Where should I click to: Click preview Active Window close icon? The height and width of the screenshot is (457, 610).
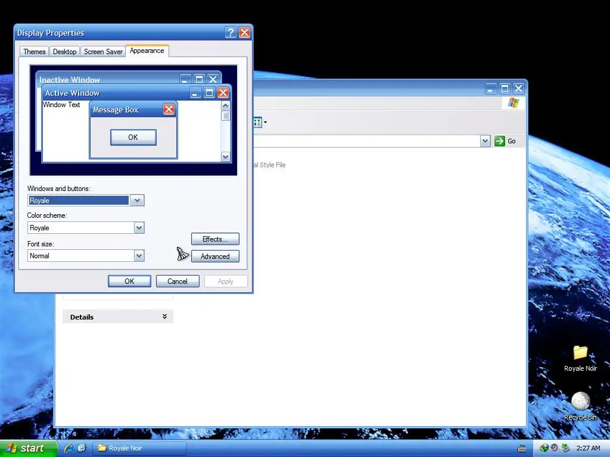tap(223, 92)
